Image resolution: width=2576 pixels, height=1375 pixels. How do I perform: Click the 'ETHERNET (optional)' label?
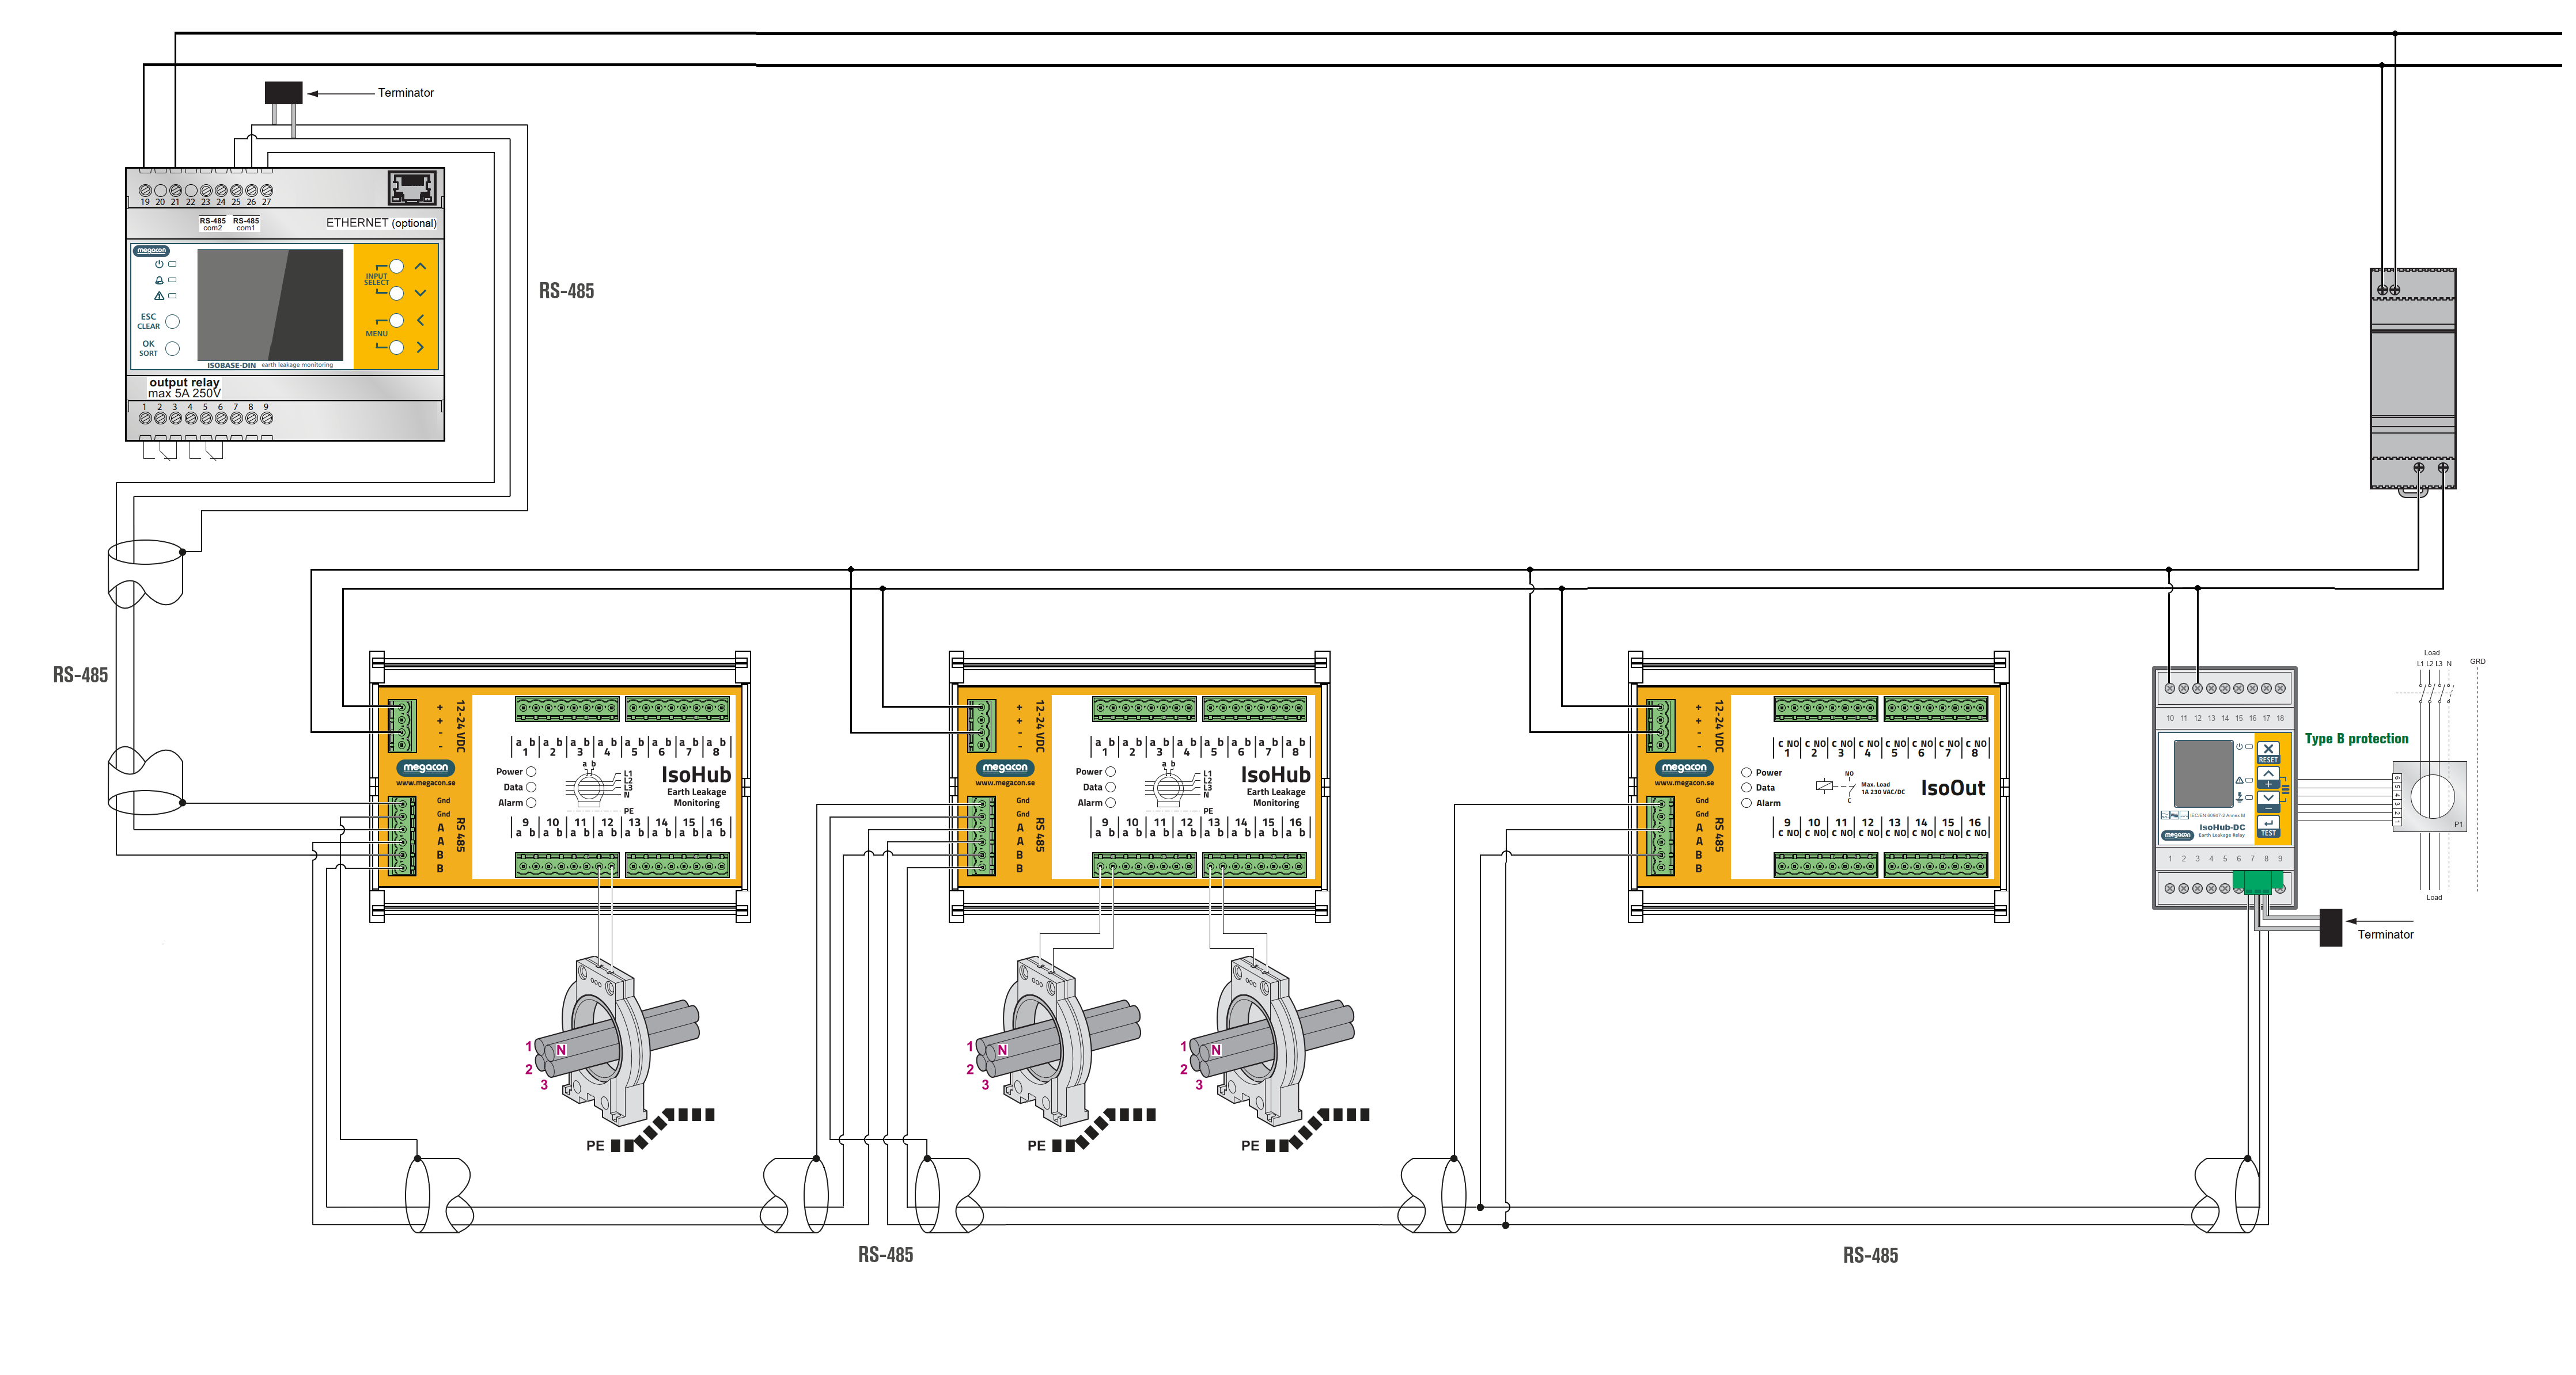click(381, 223)
